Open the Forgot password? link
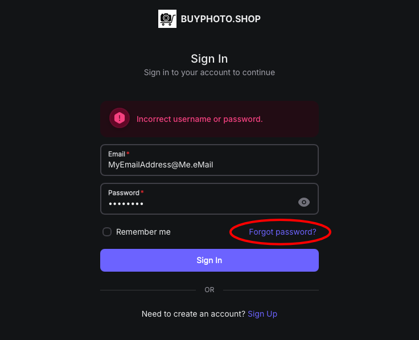The height and width of the screenshot is (340, 419). [282, 232]
